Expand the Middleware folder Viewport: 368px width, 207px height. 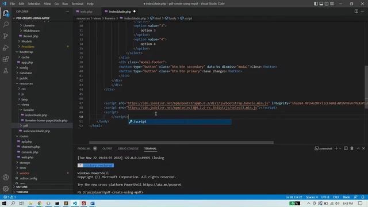click(x=31, y=30)
